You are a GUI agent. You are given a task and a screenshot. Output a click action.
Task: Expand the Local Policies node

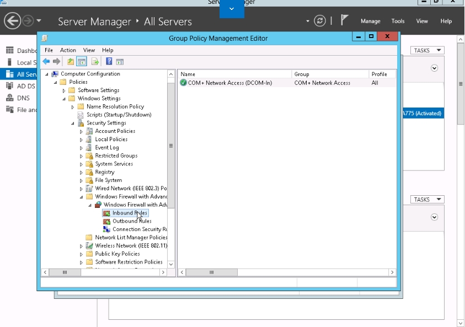pos(81,140)
